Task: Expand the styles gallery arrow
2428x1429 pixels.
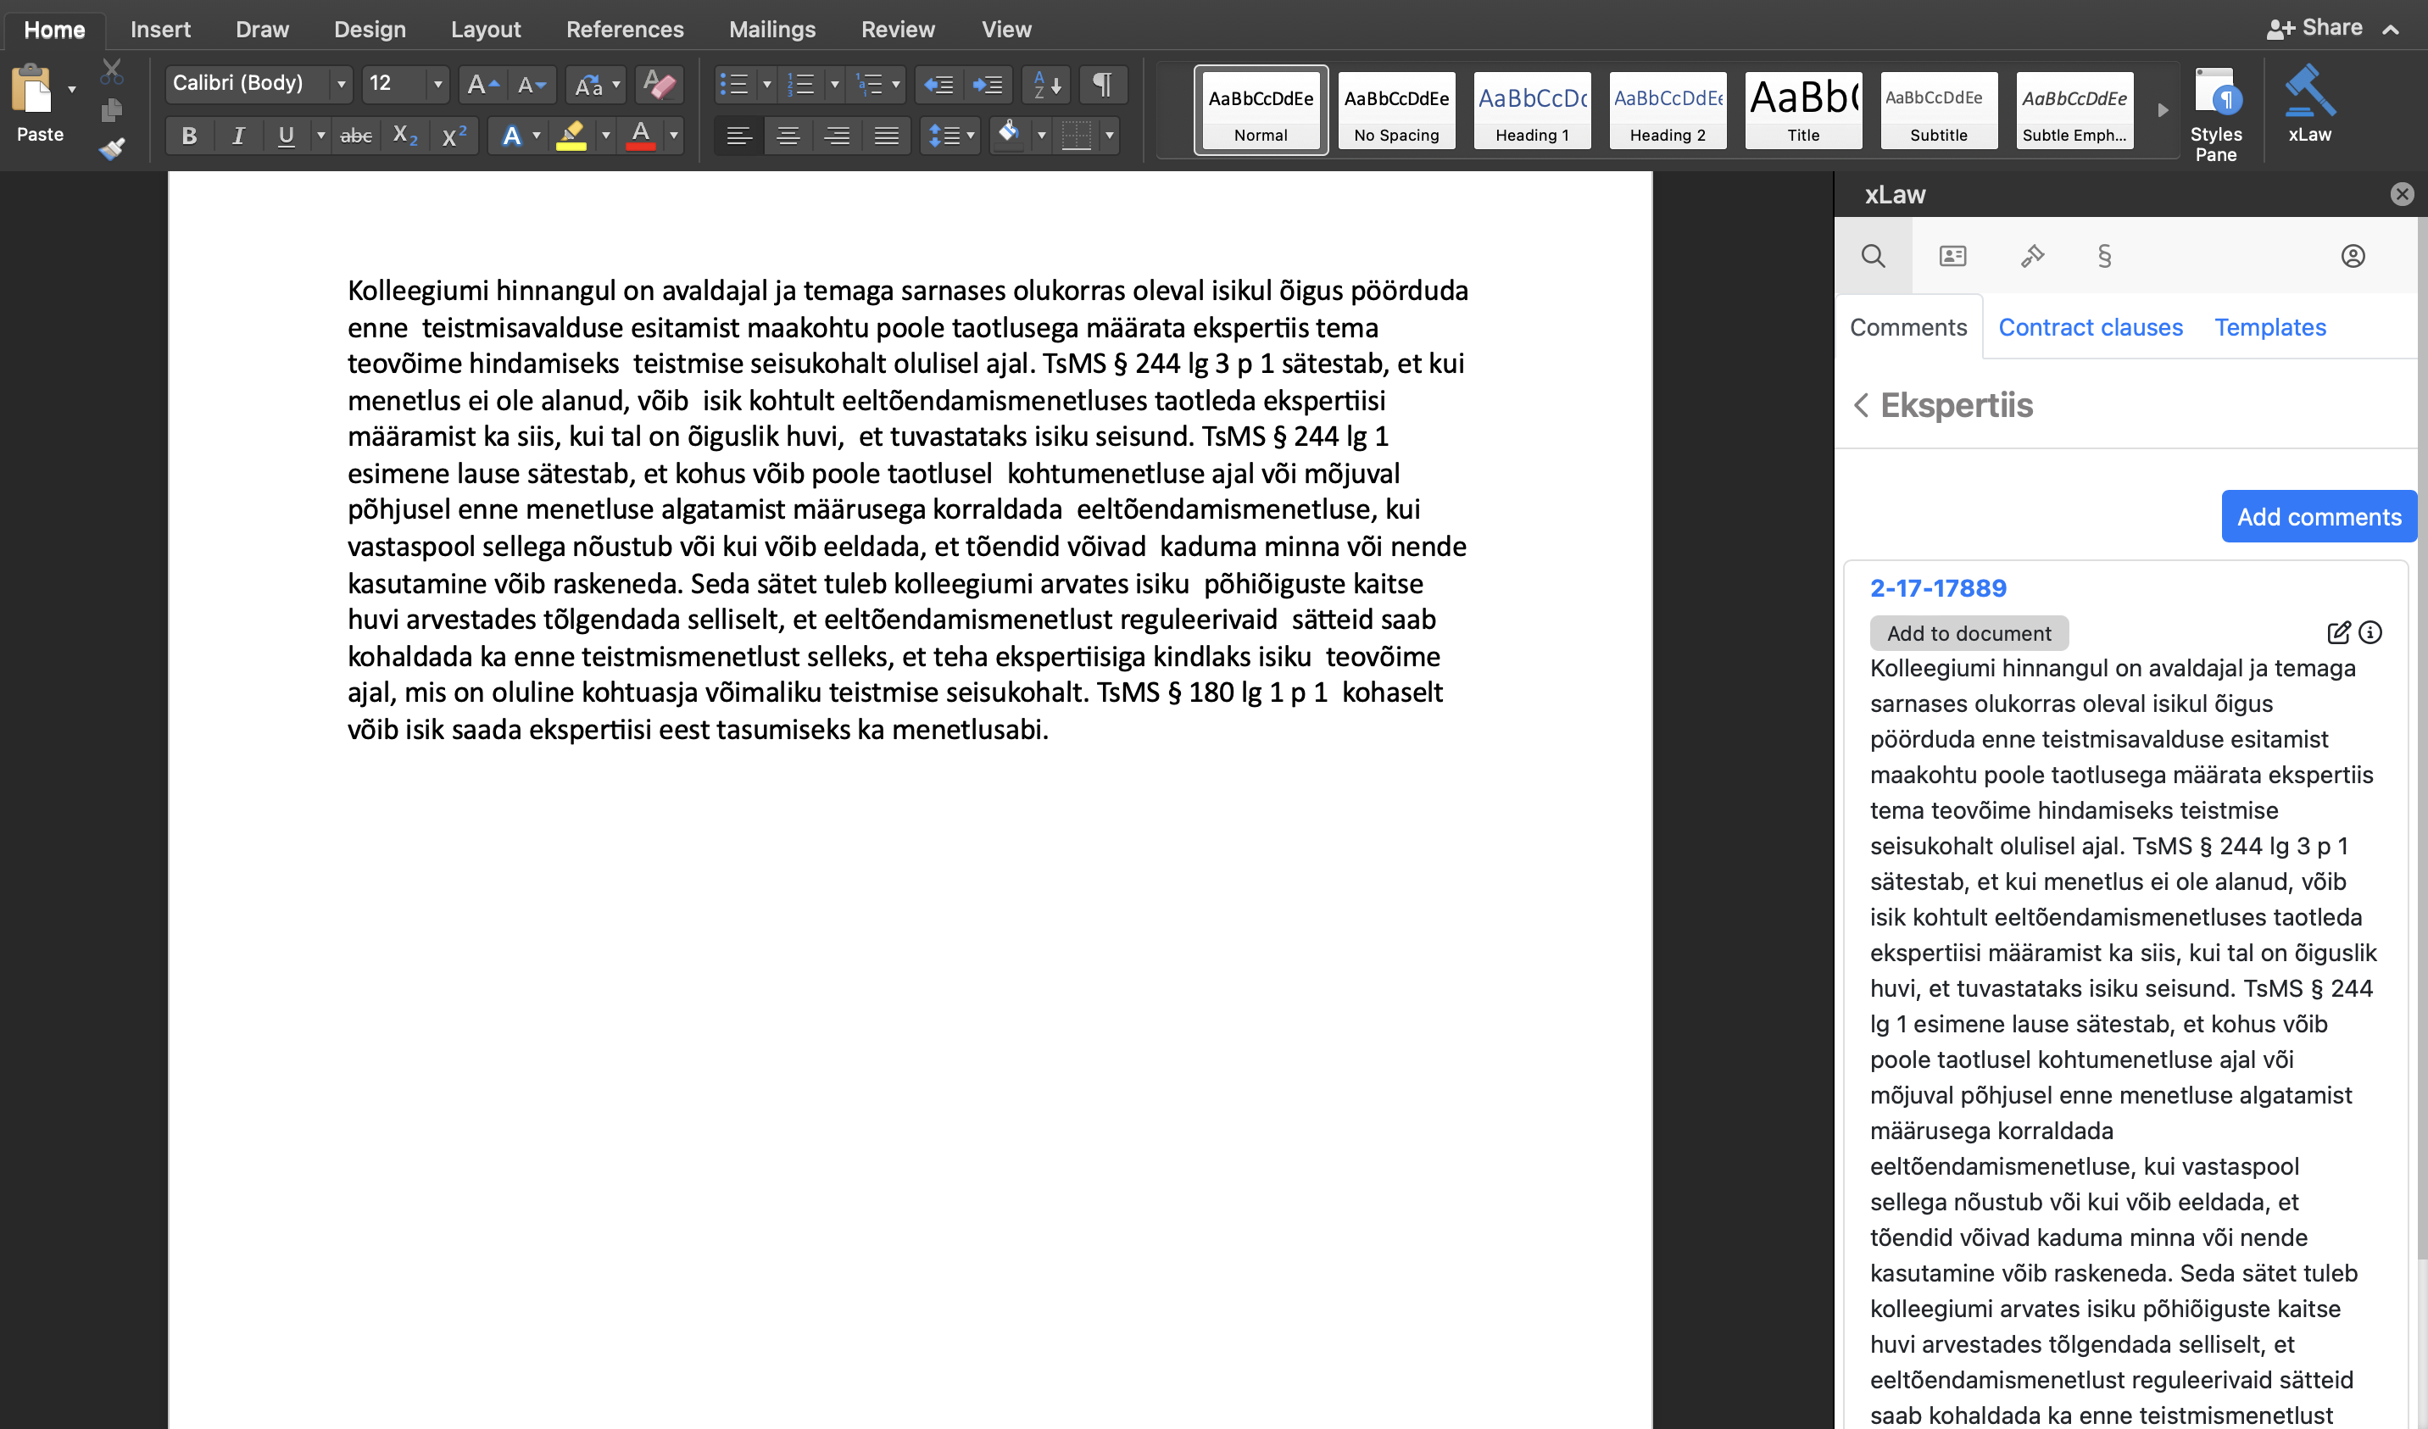Action: click(2163, 111)
